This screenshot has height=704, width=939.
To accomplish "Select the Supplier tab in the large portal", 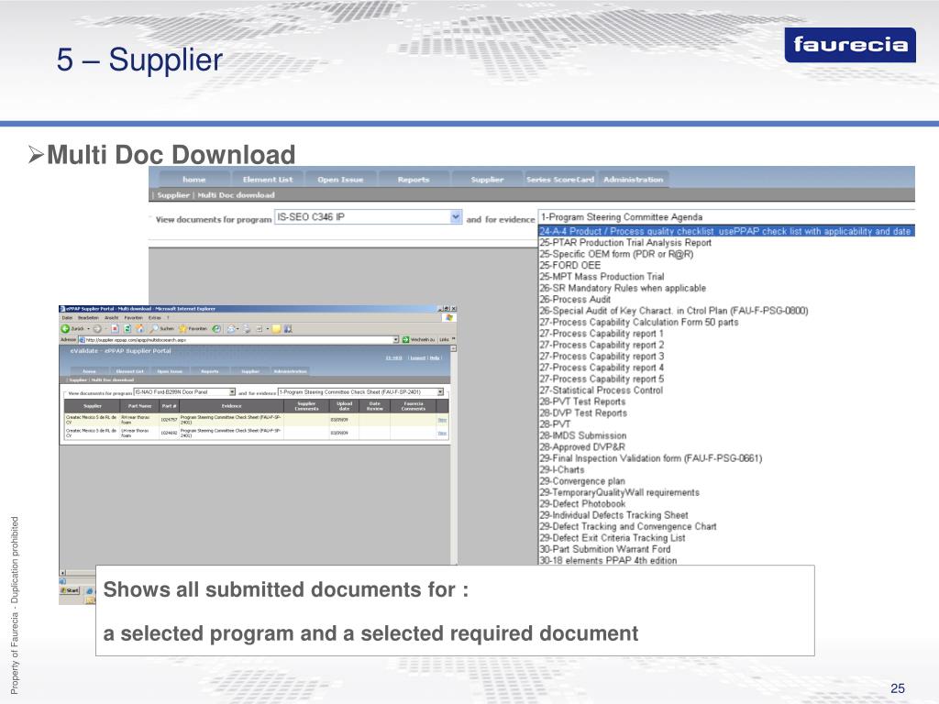I will (x=488, y=179).
